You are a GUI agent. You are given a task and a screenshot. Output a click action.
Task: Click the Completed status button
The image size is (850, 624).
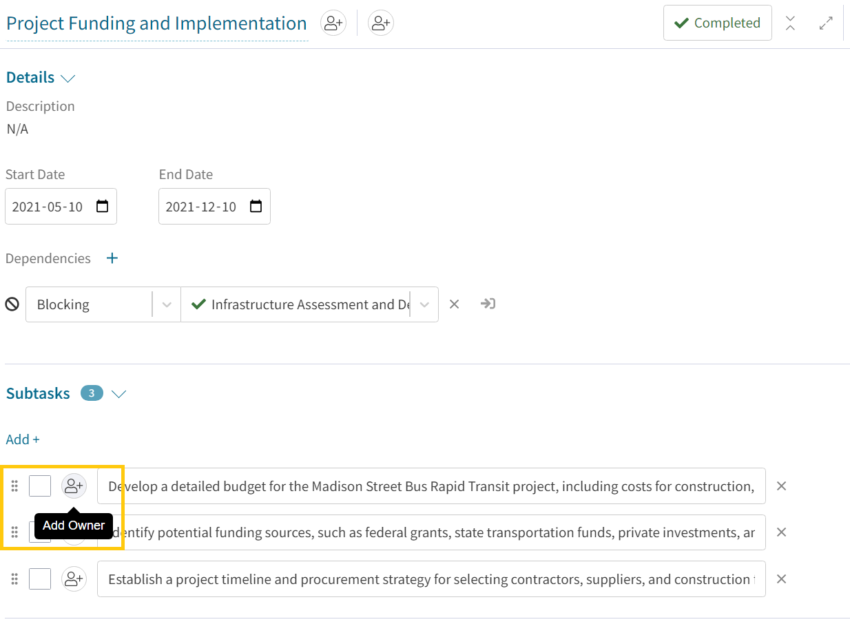click(717, 23)
